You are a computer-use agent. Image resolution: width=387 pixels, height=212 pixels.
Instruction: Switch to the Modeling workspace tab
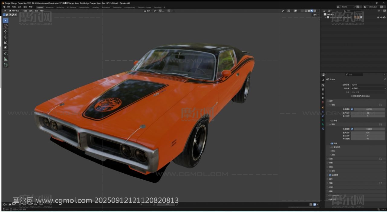coord(50,7)
